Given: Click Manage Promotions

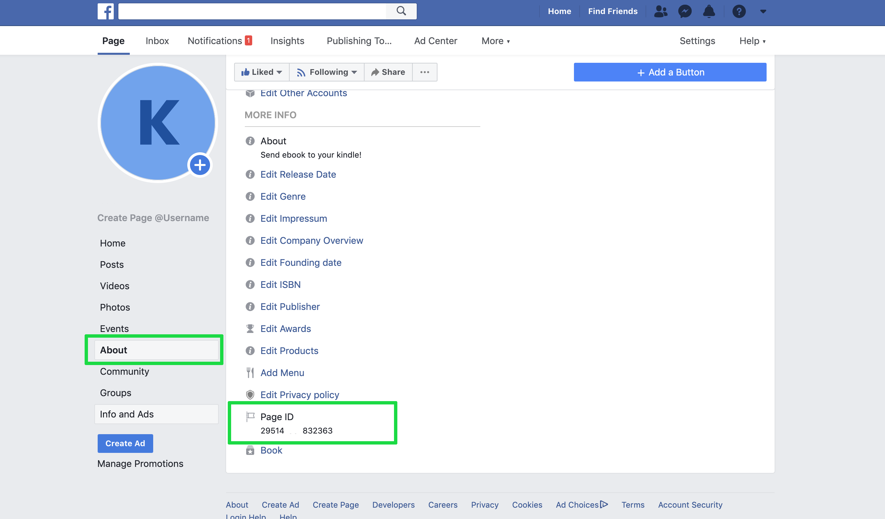Looking at the screenshot, I should pyautogui.click(x=140, y=464).
